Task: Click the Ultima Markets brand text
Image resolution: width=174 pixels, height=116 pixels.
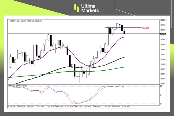Action: coord(90,8)
